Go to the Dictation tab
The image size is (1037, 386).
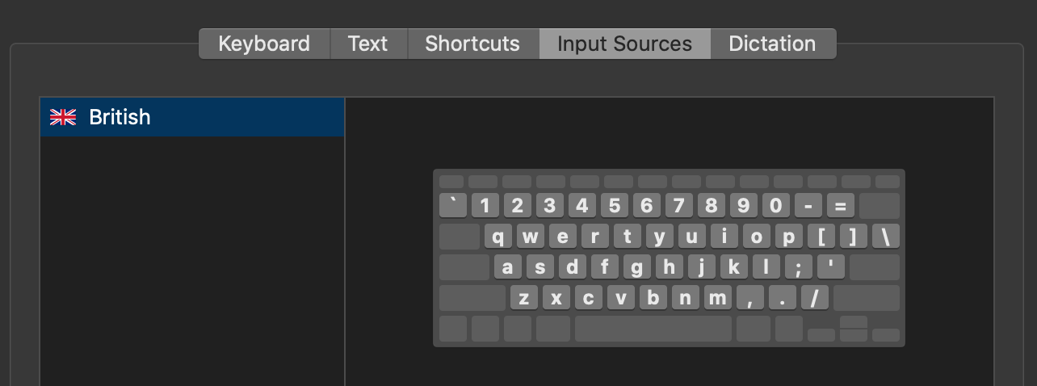pos(772,44)
